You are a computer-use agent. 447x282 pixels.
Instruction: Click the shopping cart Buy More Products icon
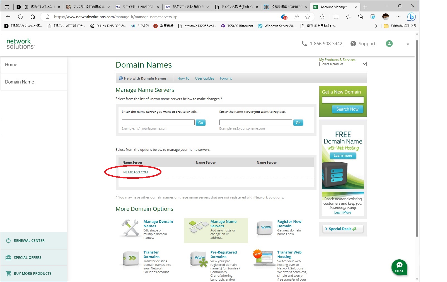pyautogui.click(x=9, y=273)
